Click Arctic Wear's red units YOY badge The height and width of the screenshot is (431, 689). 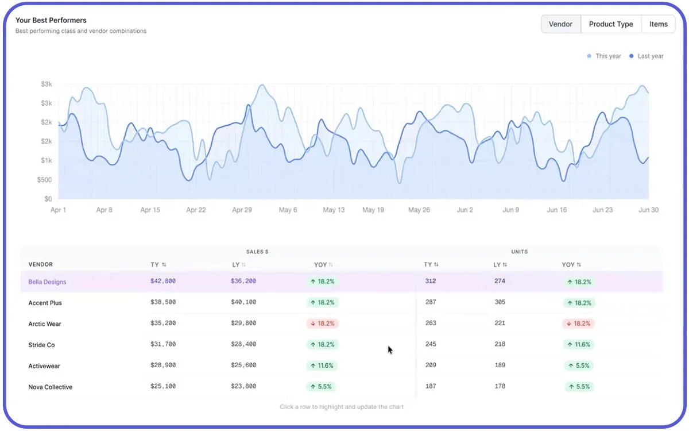[578, 324]
